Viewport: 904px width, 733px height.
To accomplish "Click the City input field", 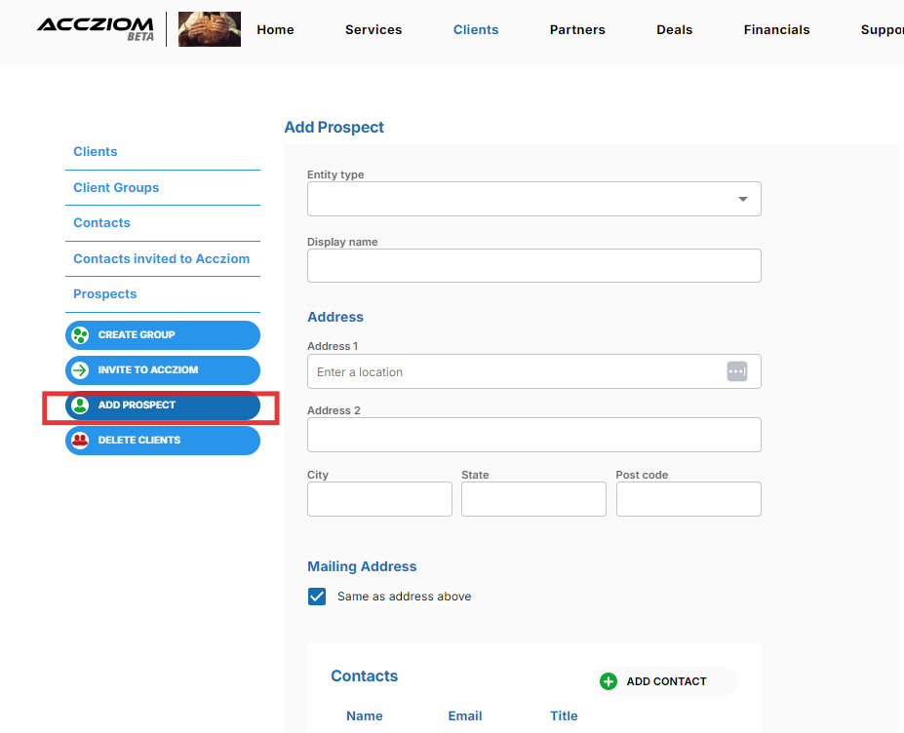I will click(379, 499).
